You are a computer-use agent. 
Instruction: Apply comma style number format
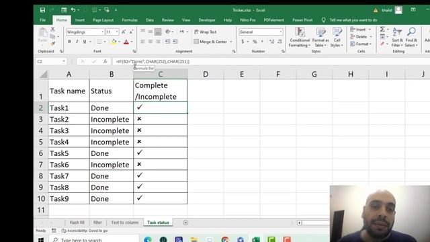pos(262,42)
